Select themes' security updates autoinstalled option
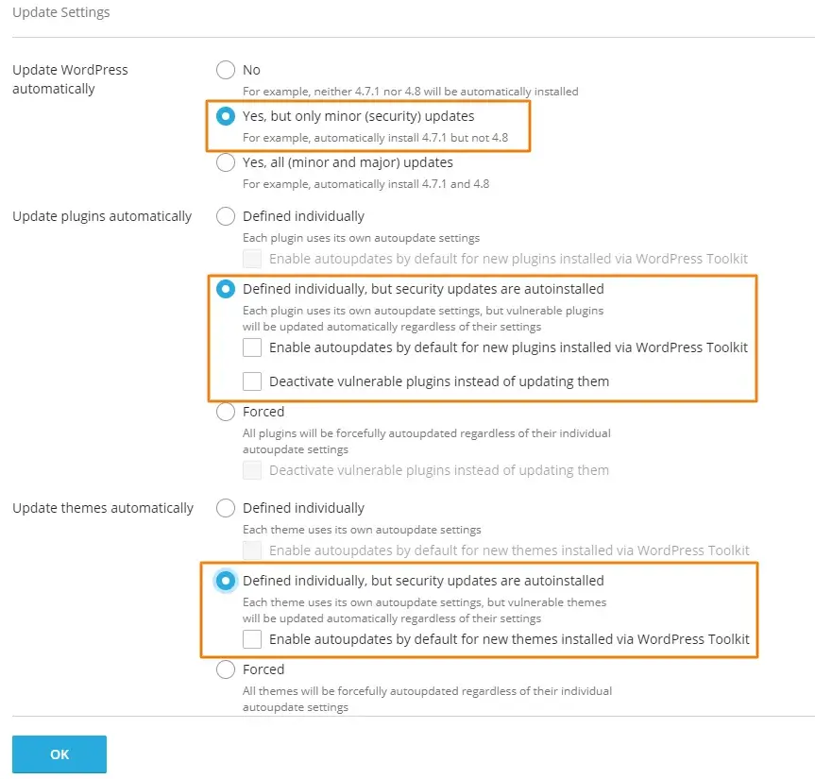Screen dimensions: 815x779 226,581
